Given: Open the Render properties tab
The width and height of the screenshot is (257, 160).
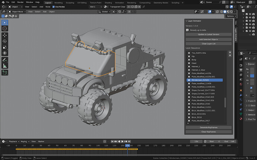Looking at the screenshot, I should tap(241, 65).
